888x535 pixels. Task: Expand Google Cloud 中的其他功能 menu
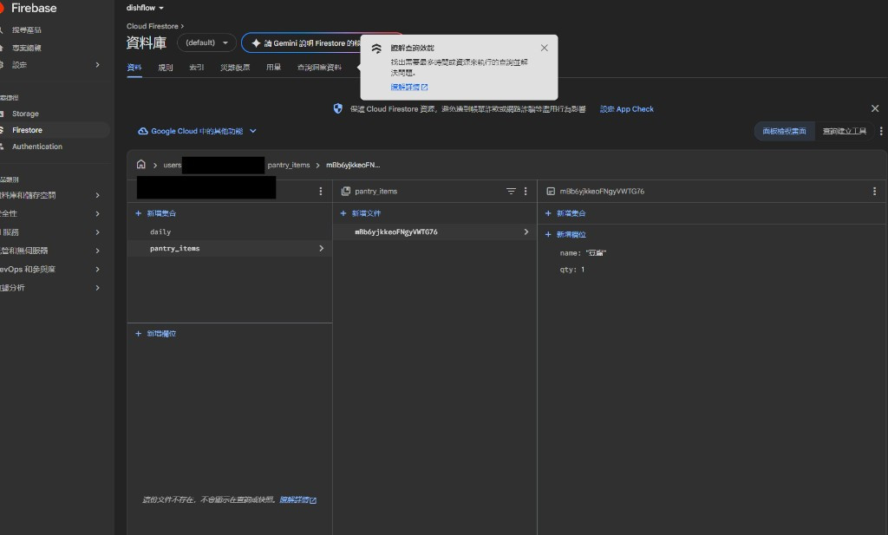197,131
